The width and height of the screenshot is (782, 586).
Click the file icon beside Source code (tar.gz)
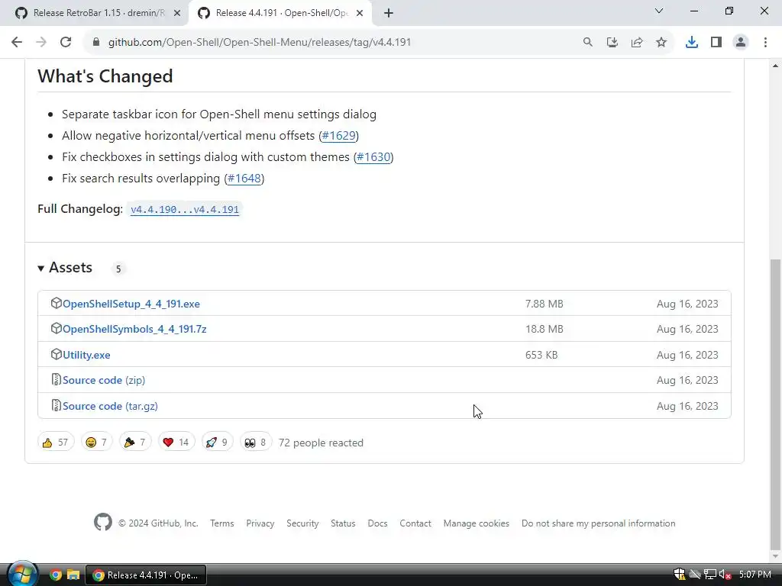pyautogui.click(x=57, y=406)
